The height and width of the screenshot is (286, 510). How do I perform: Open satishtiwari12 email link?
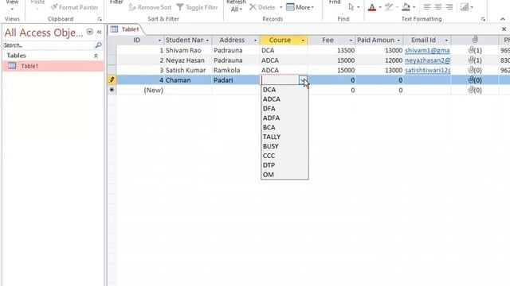427,70
